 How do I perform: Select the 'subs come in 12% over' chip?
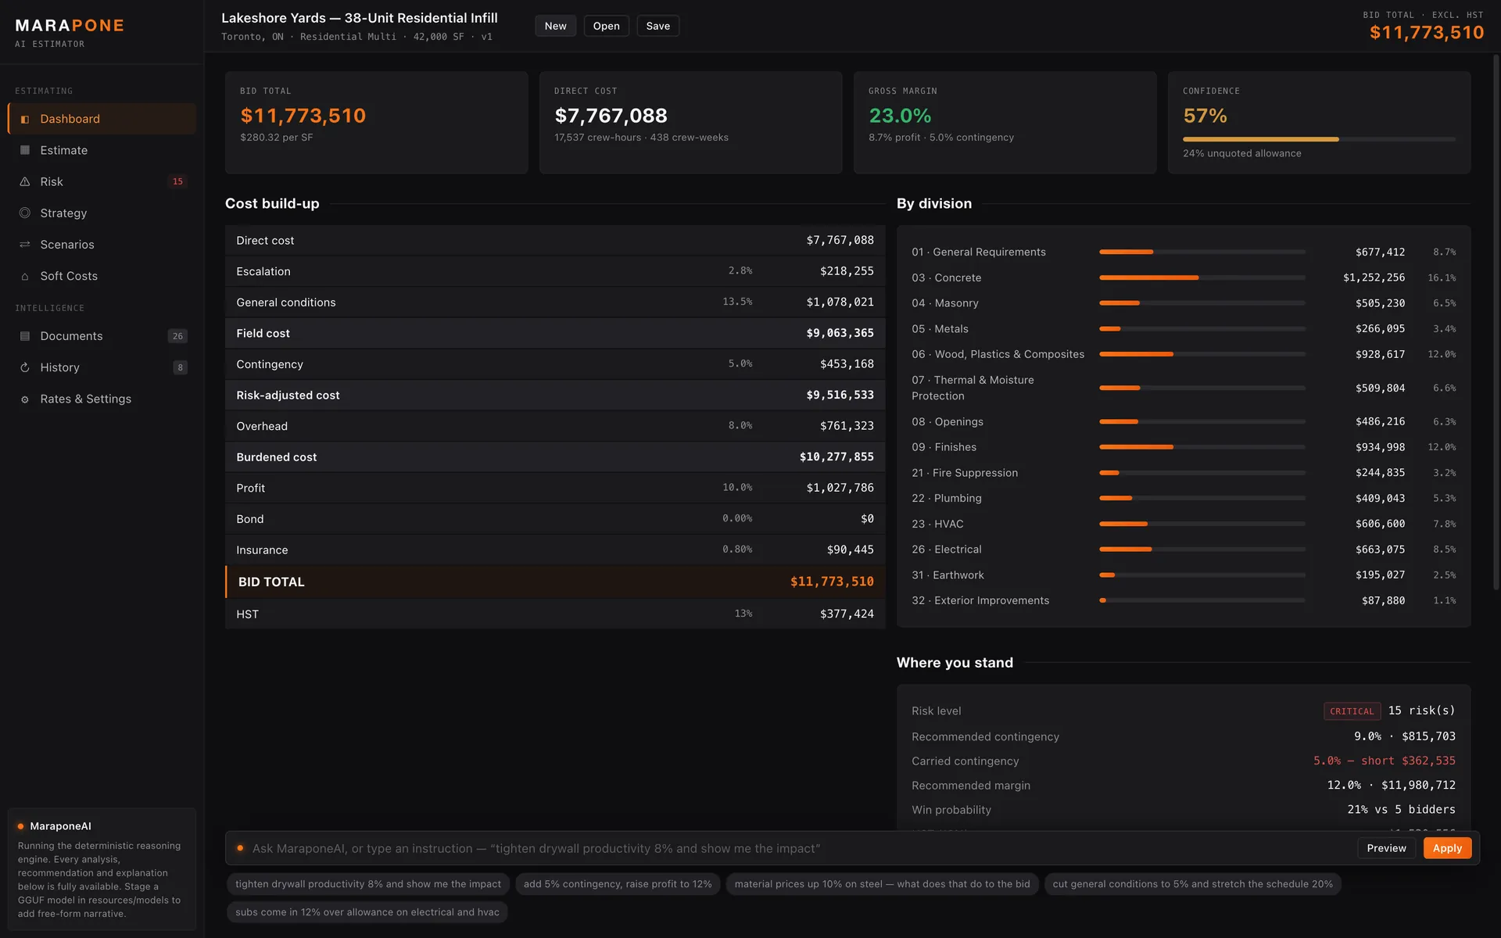pyautogui.click(x=367, y=912)
